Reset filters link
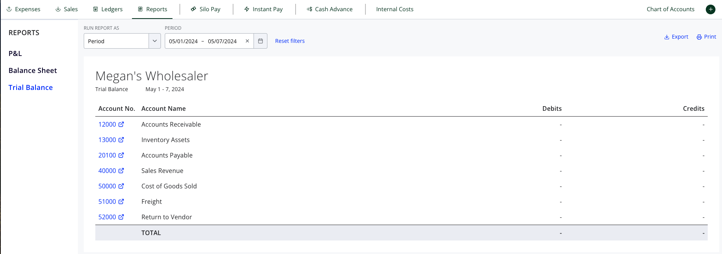The image size is (722, 254). tap(290, 41)
